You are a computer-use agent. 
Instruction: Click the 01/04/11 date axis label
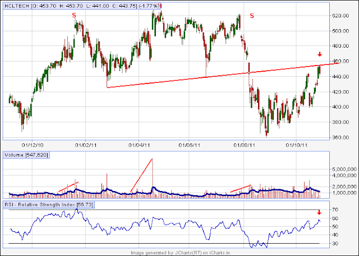click(x=139, y=145)
